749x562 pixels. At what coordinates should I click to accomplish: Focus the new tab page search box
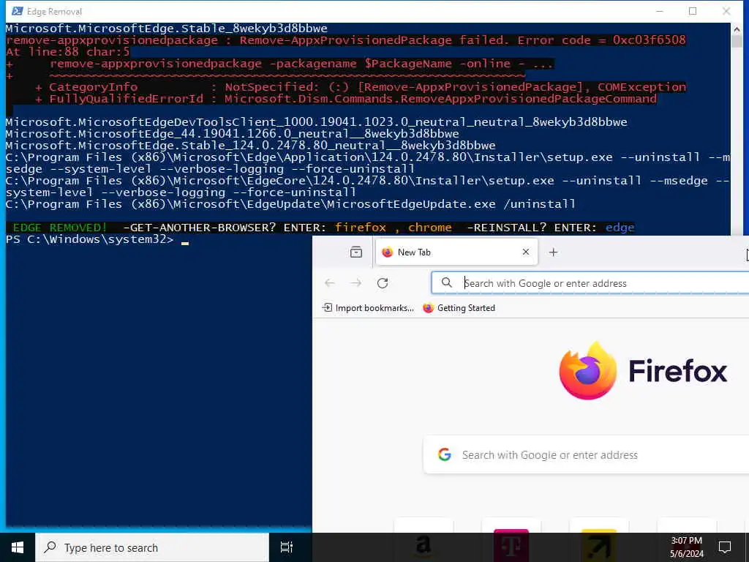coord(586,454)
